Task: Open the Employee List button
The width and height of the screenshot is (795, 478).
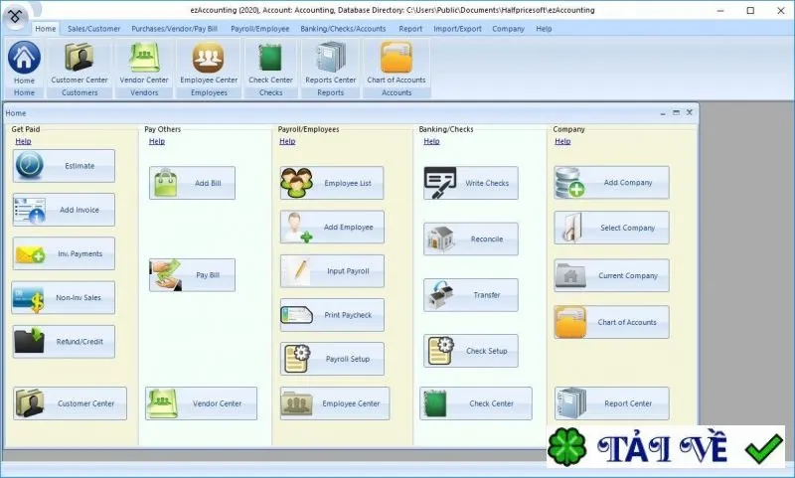Action: point(332,183)
